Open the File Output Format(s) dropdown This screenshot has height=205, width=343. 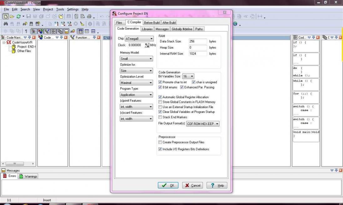click(203, 124)
